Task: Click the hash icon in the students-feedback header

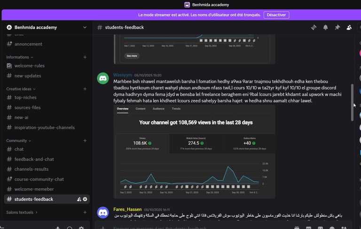Action: pyautogui.click(x=100, y=27)
